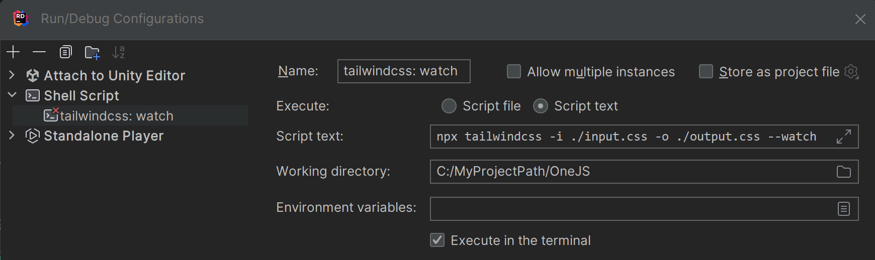This screenshot has height=260, width=875.
Task: Expand the Standalone Player node
Action: [x=12, y=135]
